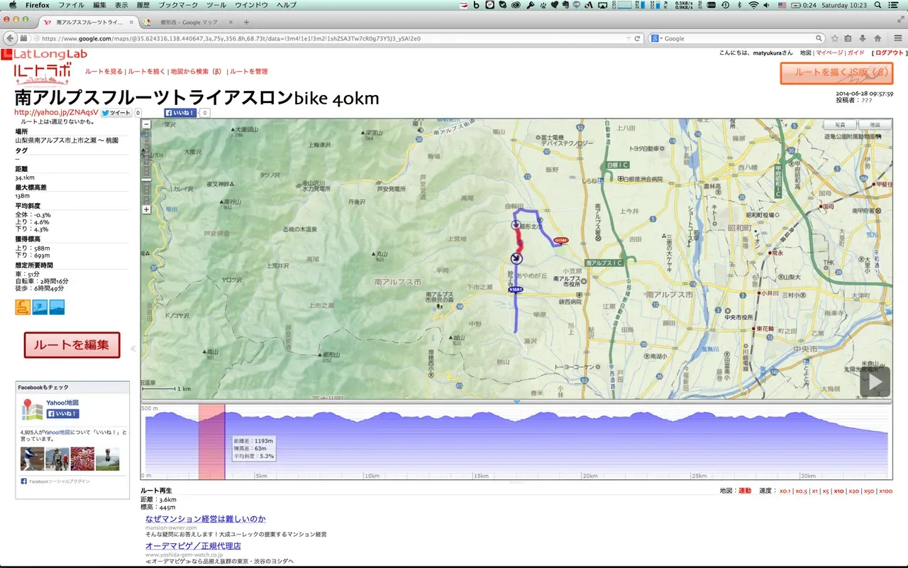The image size is (908, 568).
Task: Click the orange route category icon
Action: 22,307
